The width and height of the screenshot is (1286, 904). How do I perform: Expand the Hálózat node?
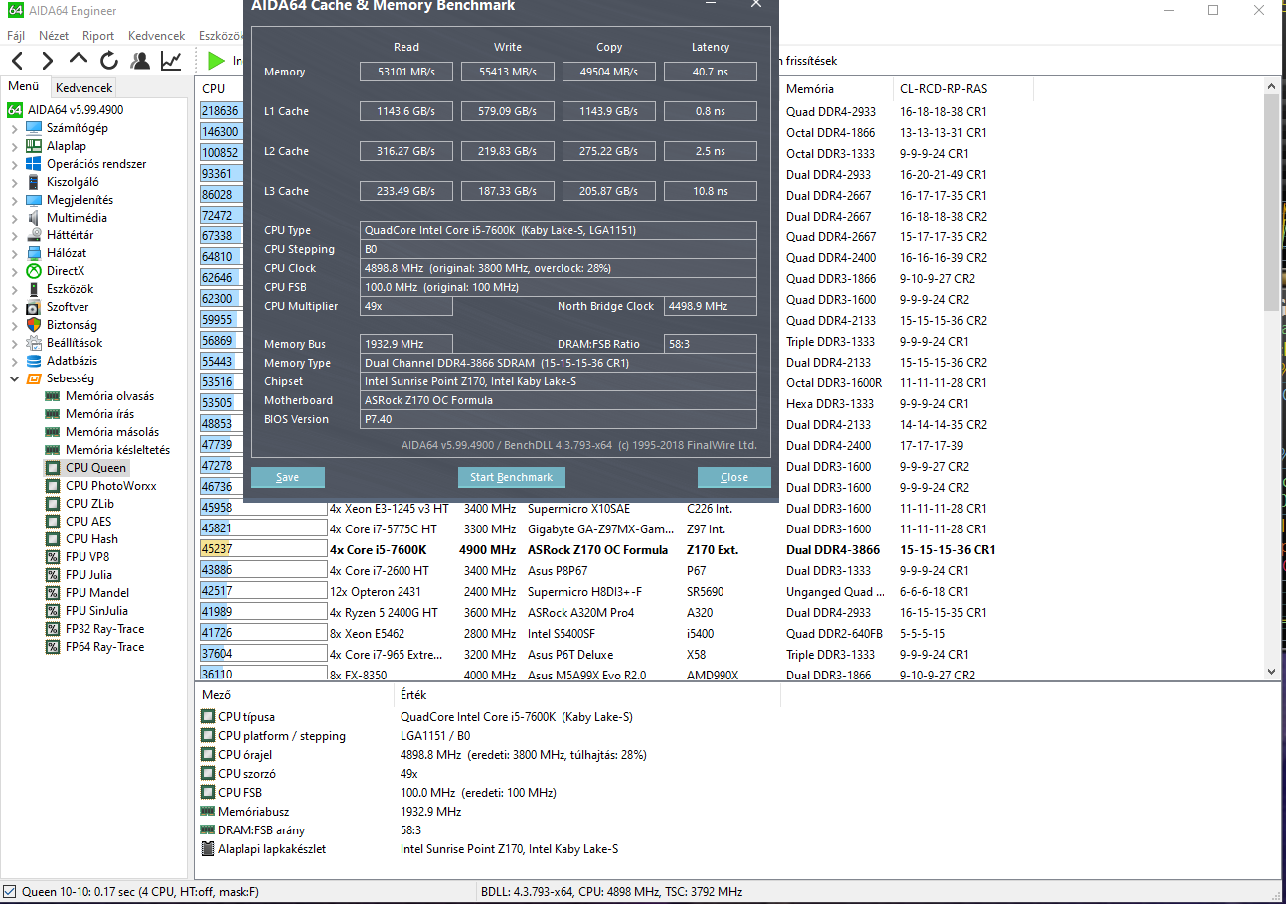14,253
